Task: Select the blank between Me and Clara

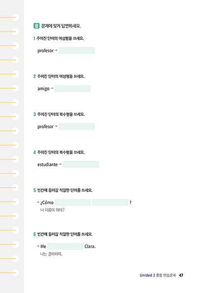Action: [65, 246]
